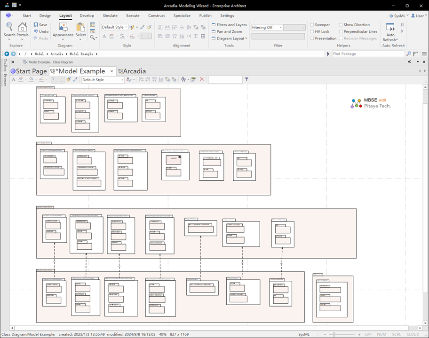The width and height of the screenshot is (429, 338).
Task: Click the horizontal scrollbar of the diagram
Action: 212,328
